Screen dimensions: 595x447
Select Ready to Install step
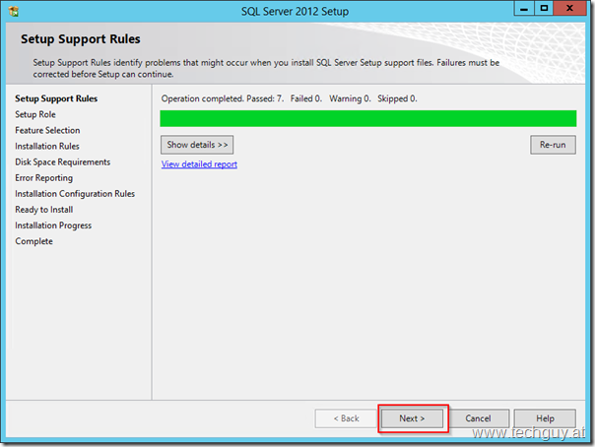[44, 210]
